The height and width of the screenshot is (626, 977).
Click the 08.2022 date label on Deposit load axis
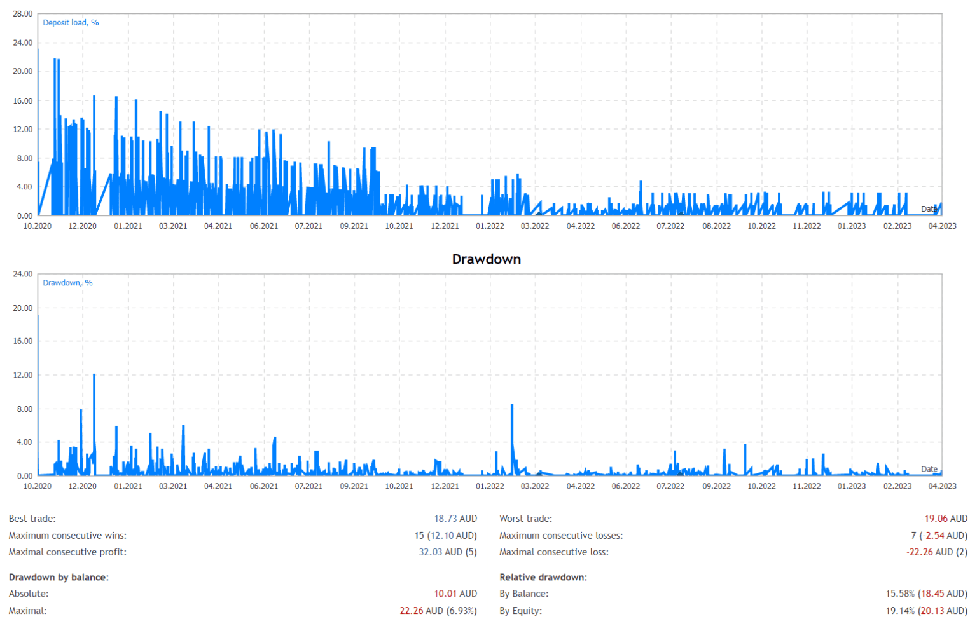click(716, 226)
